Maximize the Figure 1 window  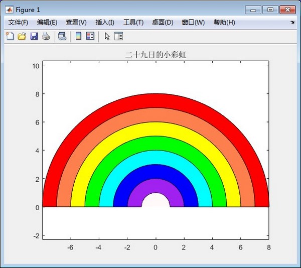tap(270, 10)
